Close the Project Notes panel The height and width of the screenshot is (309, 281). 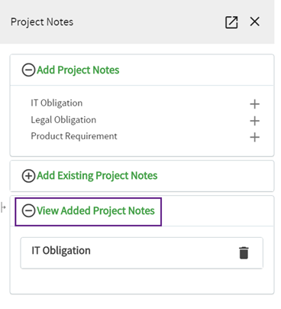[x=254, y=21]
